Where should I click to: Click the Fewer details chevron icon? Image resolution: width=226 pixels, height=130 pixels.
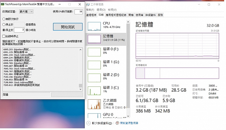[x=88, y=123]
